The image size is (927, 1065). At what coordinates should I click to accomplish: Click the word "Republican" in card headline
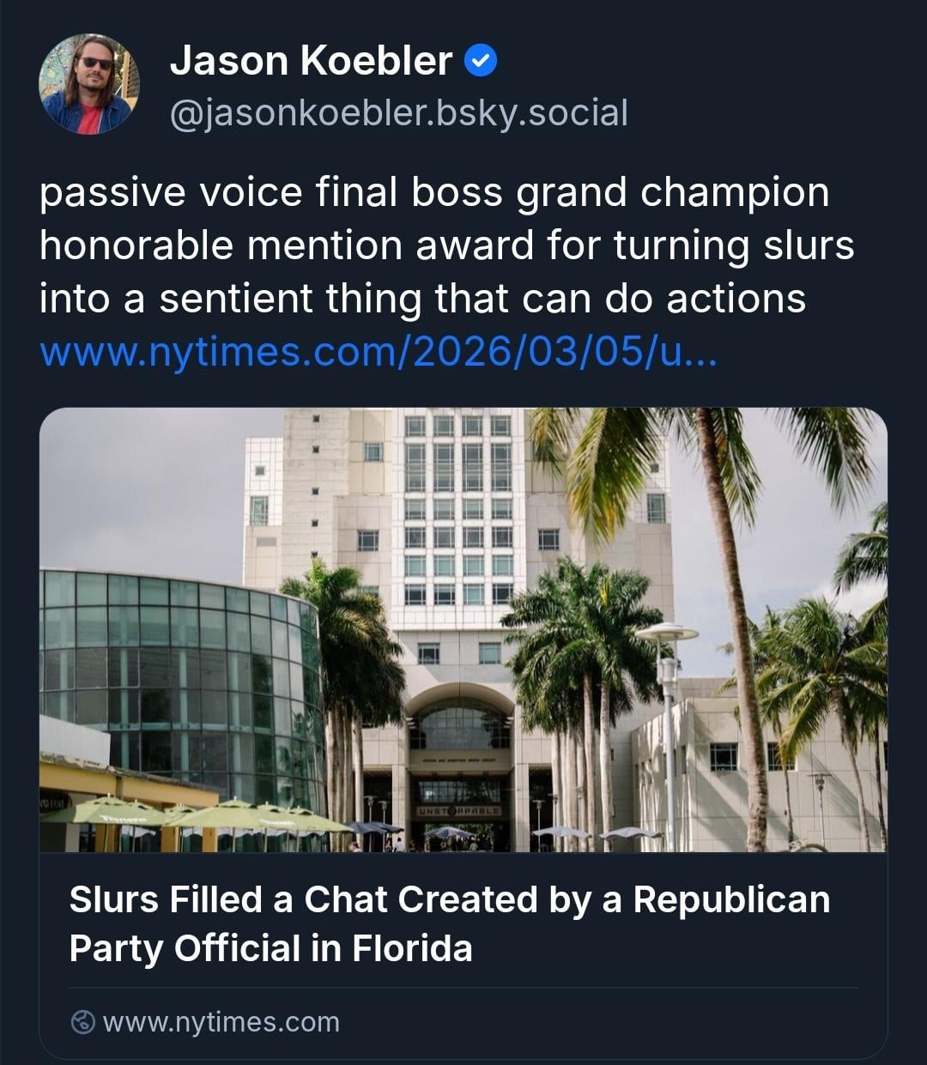click(x=731, y=899)
